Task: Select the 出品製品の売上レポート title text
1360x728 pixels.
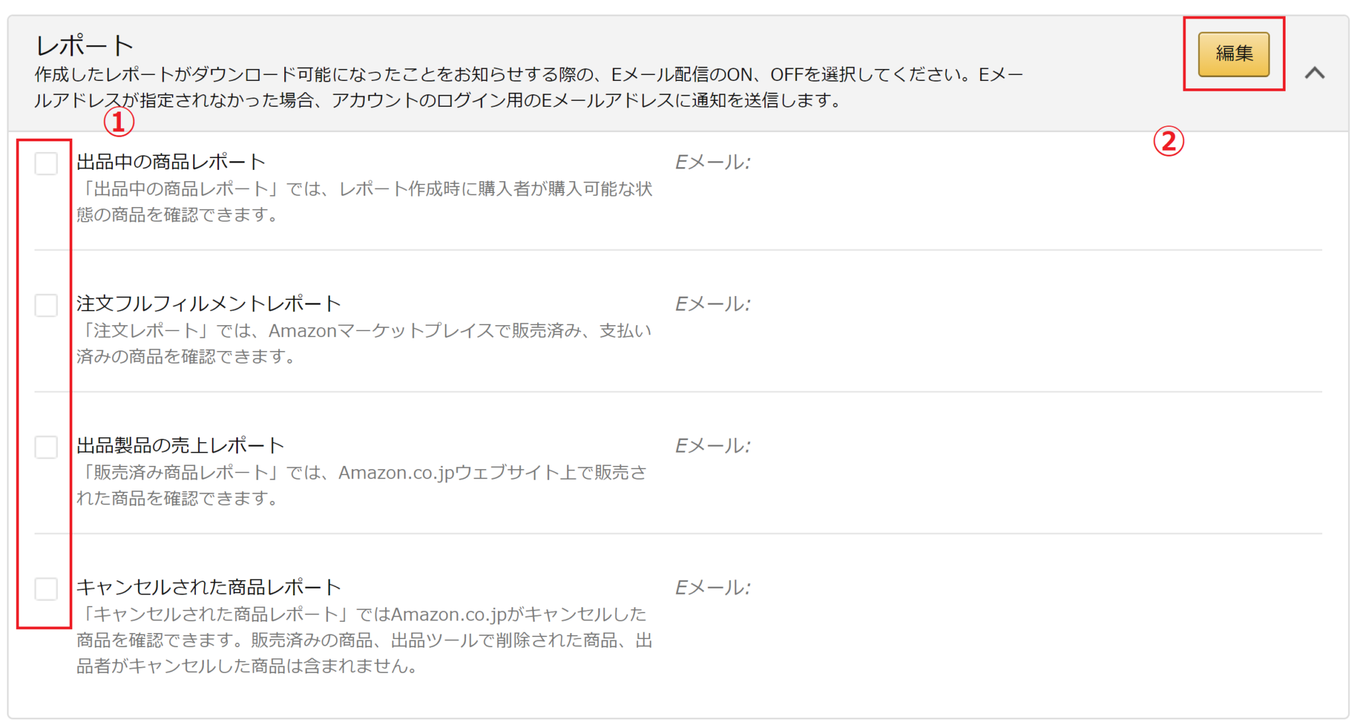Action: [x=179, y=443]
